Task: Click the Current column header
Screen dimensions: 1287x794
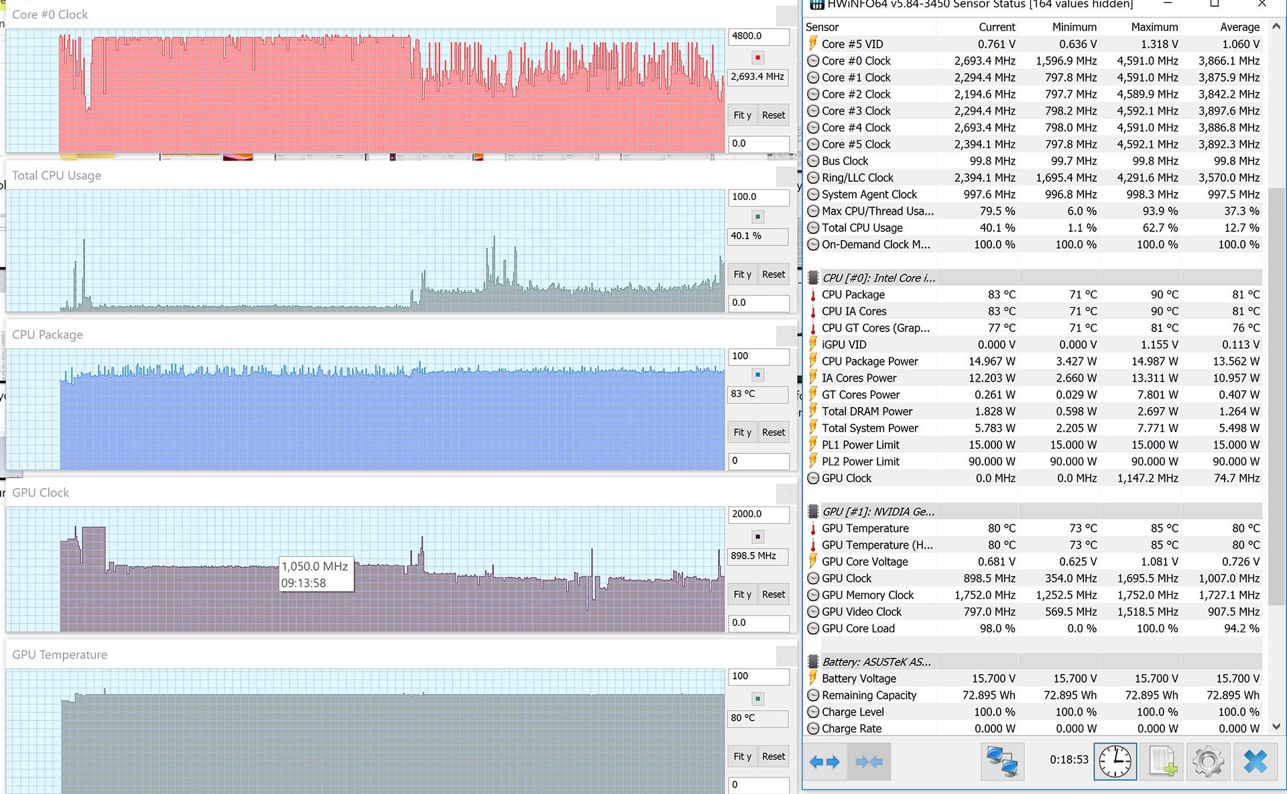Action: 977,27
